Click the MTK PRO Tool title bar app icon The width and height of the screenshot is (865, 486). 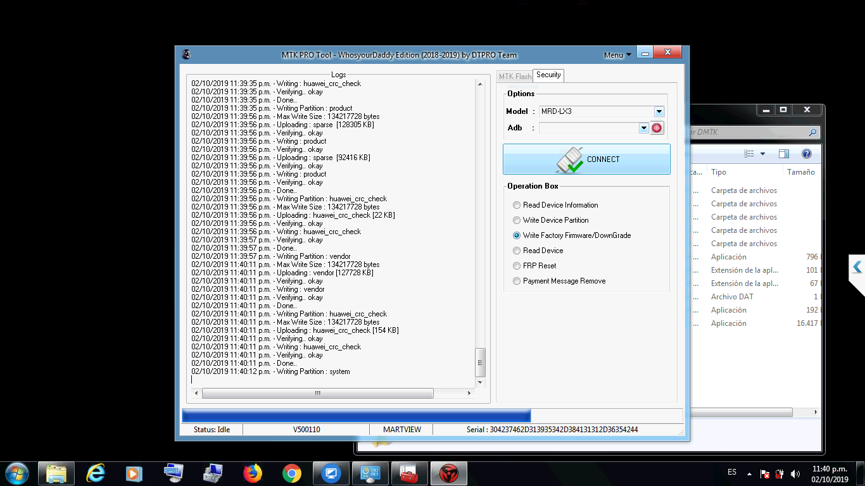point(186,54)
